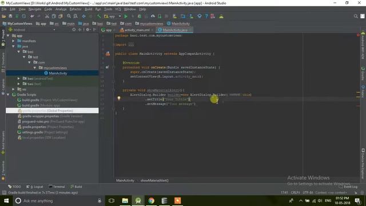Expand the manifests folder
Viewport: 366px width, 206px height.
pyautogui.click(x=14, y=41)
